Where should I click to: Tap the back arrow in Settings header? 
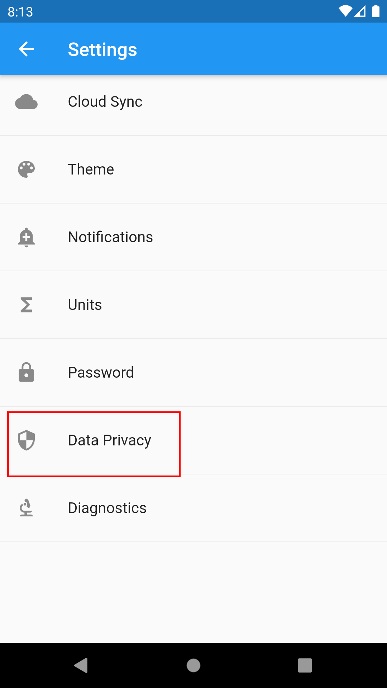click(27, 49)
